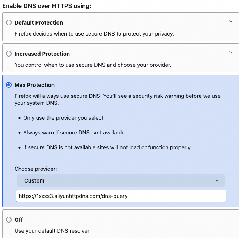Click the Max Protection radio button
Image resolution: width=242 pixels, height=241 pixels.
coord(9,85)
